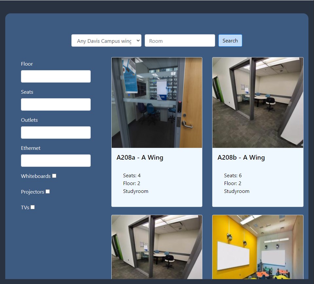Enable the Whiteboards checkbox

[54, 176]
